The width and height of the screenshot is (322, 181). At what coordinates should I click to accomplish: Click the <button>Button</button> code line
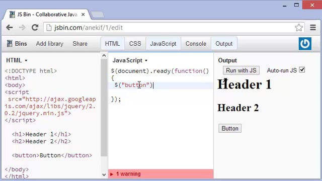tap(52, 155)
